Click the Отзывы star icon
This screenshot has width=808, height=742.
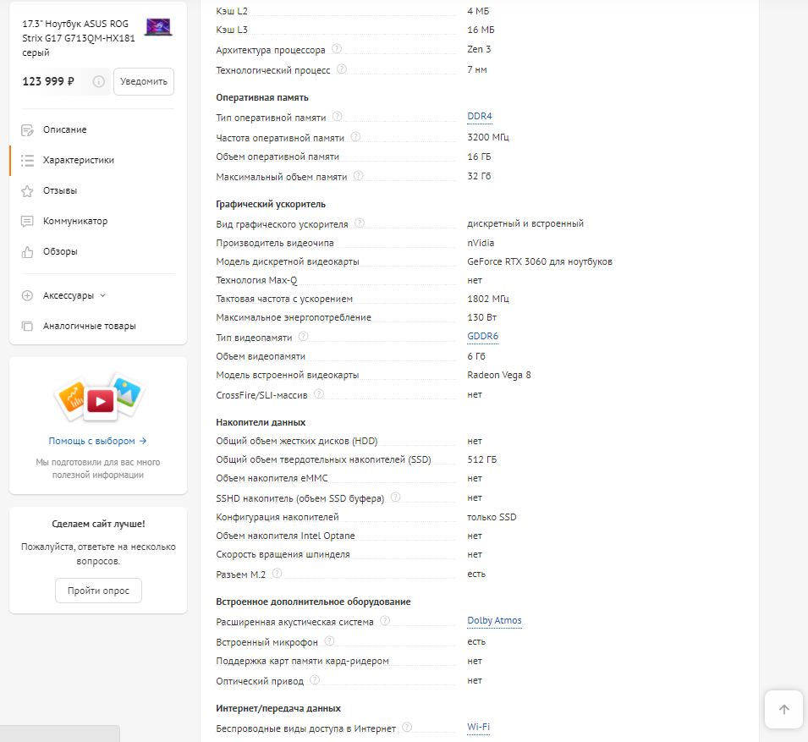coord(27,191)
